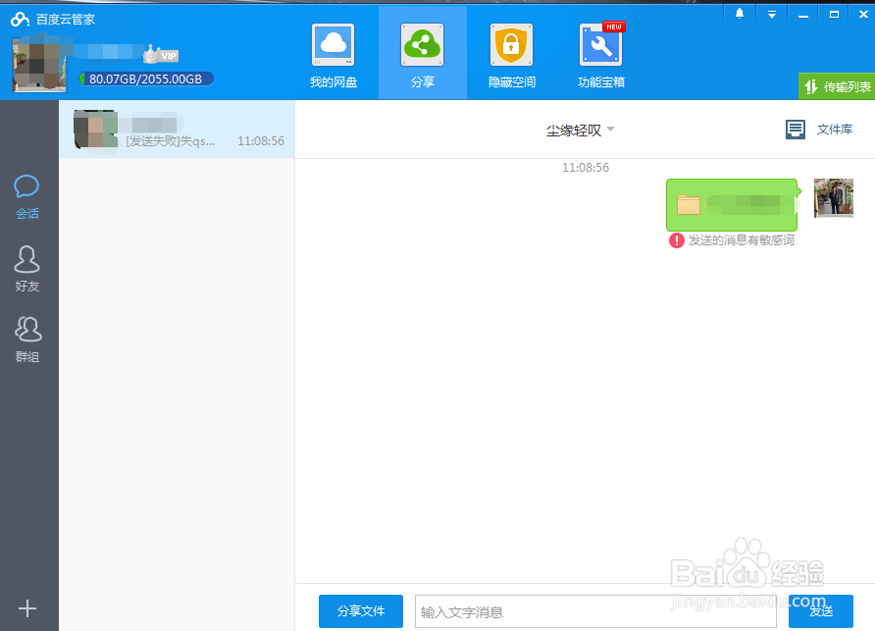Screen dimensions: 875x631
Task: Open the 隐藏空间 hidden space
Action: click(x=511, y=54)
